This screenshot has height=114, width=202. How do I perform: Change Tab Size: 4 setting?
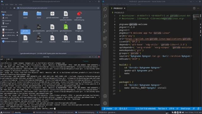(162, 109)
